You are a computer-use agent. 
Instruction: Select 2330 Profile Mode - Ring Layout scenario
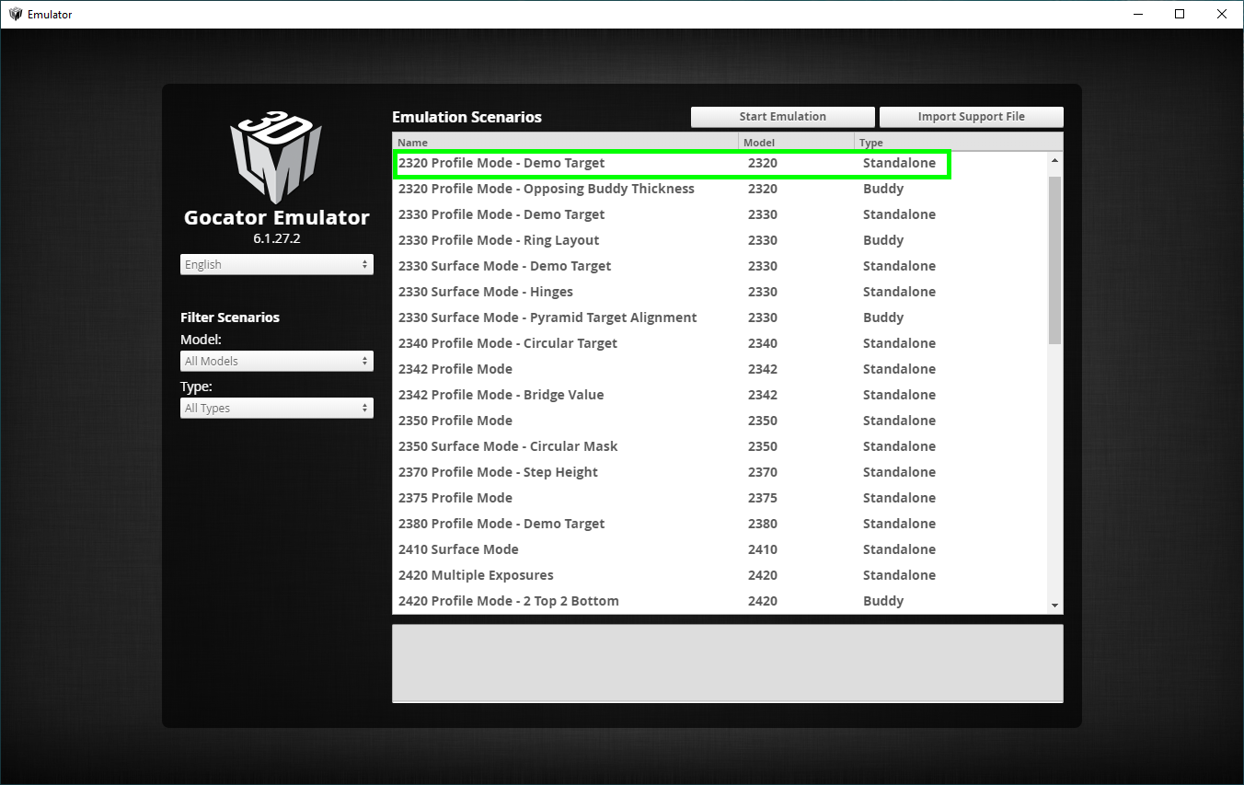click(x=499, y=240)
